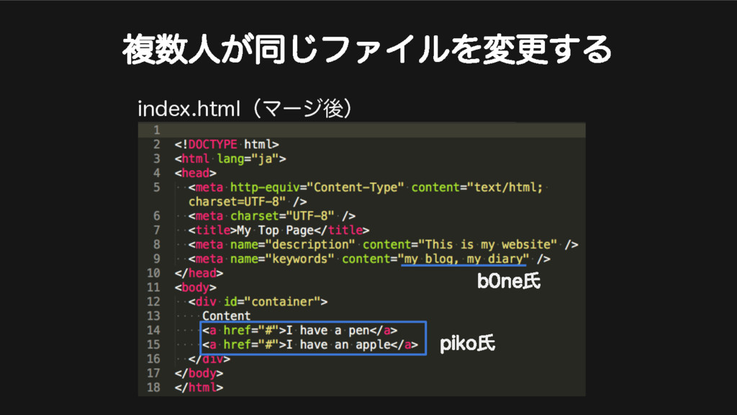Click the caption index.html（マージ後）
Screen dimensions: 737x415
tap(245, 109)
